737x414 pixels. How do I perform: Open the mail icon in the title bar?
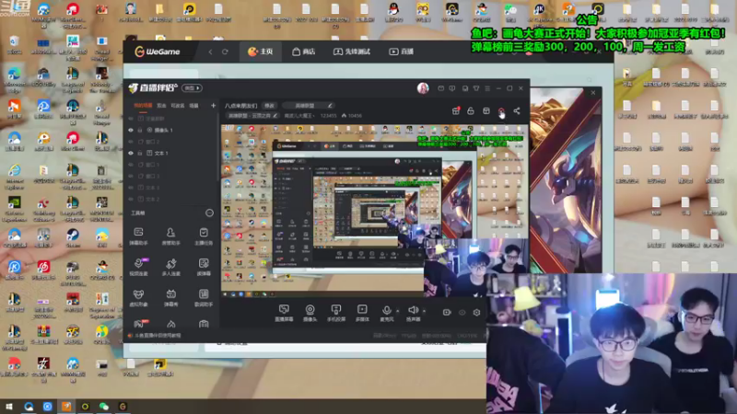click(x=440, y=88)
